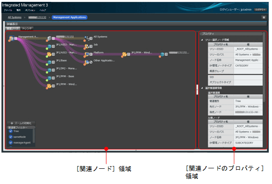
Task: Open the hamburger menu icon on breadcrumb bar
Action: point(264,18)
